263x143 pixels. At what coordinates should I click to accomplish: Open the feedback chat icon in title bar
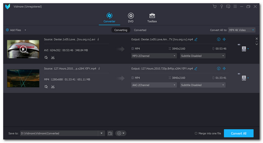(x=228, y=7)
